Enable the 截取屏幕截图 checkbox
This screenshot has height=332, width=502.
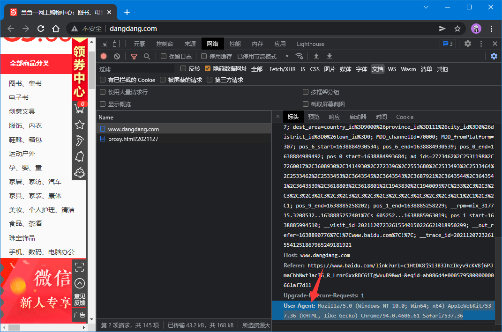pyautogui.click(x=306, y=104)
